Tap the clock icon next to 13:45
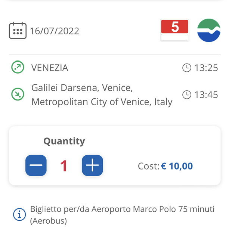The width and height of the screenshot is (229, 239). click(187, 94)
